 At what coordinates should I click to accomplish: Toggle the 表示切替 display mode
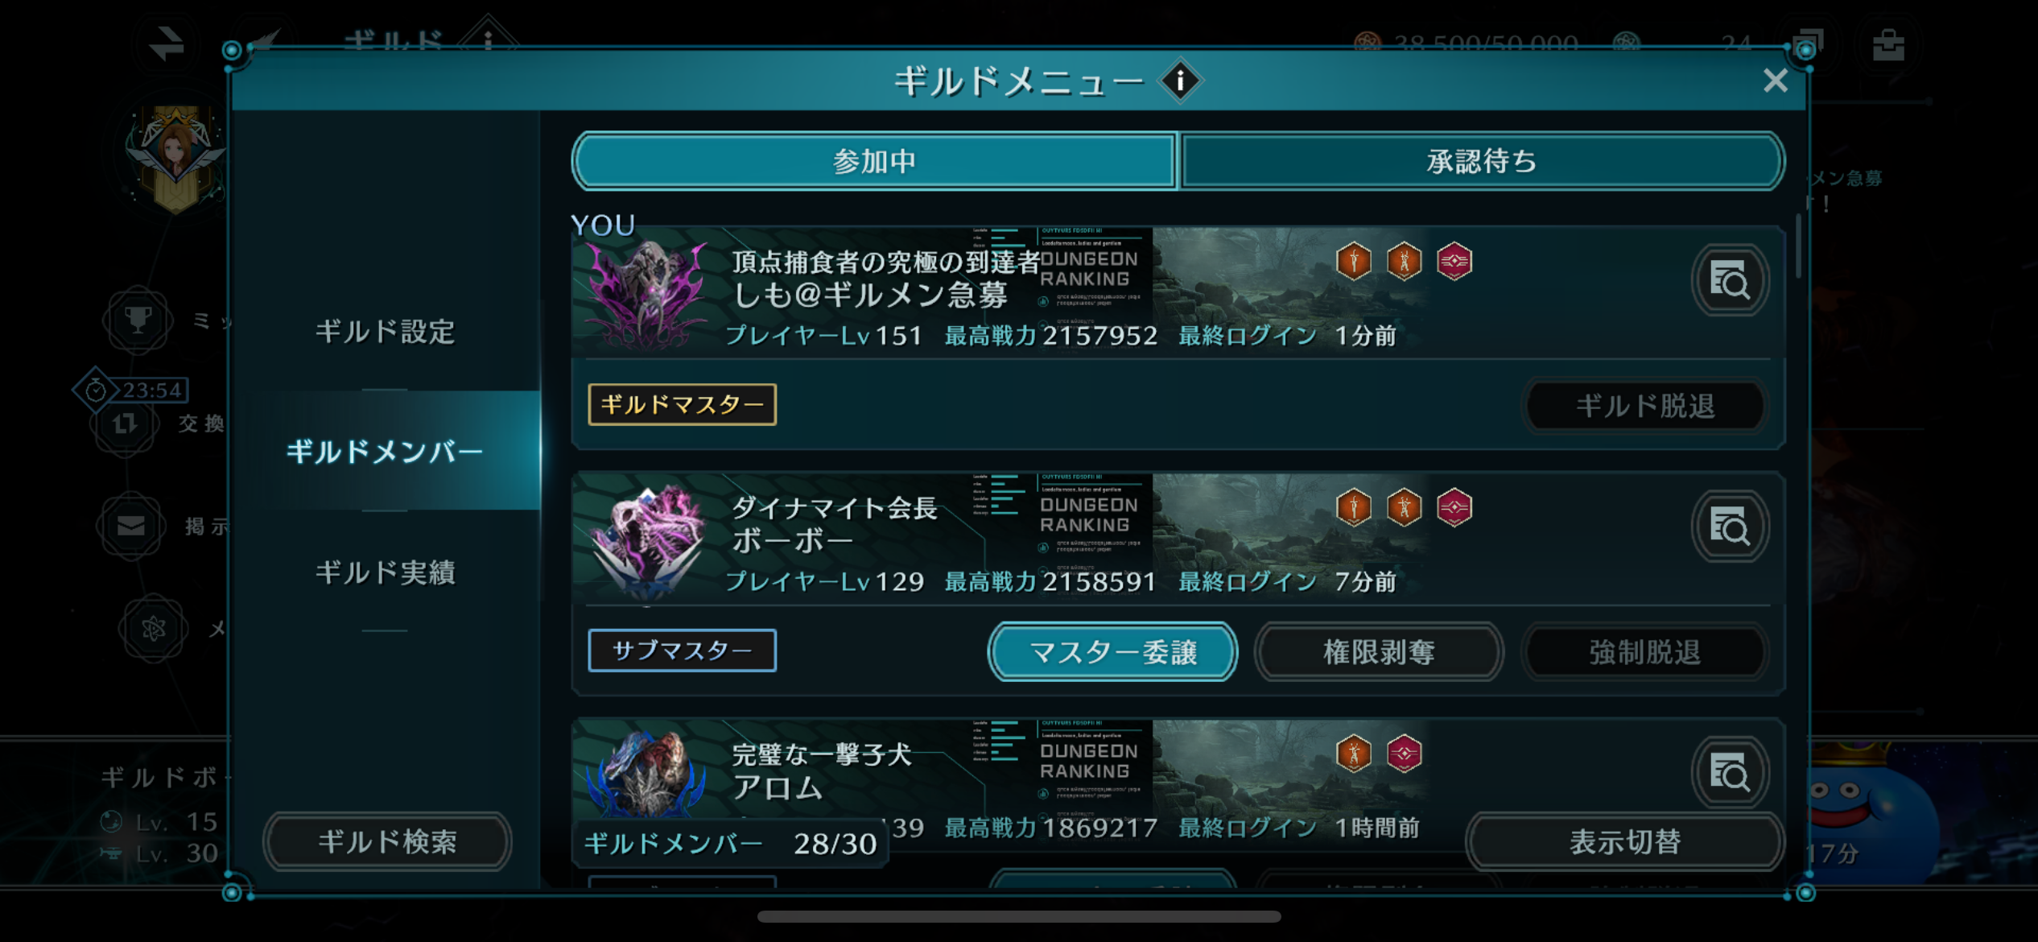[x=1624, y=841]
